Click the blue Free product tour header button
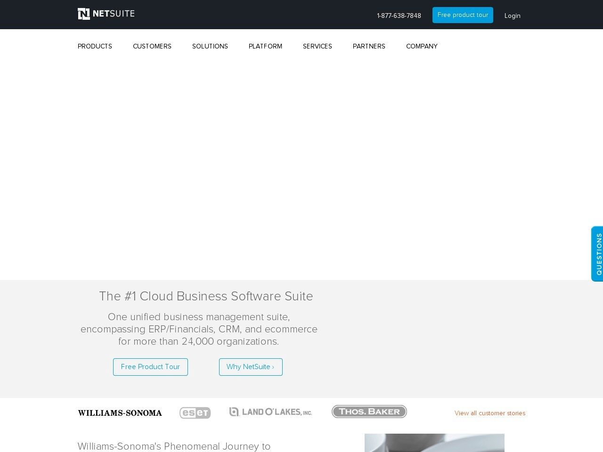Viewport: 603px width, 452px height. point(463,15)
